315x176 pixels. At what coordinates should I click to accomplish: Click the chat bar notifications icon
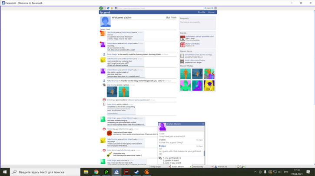click(238, 166)
